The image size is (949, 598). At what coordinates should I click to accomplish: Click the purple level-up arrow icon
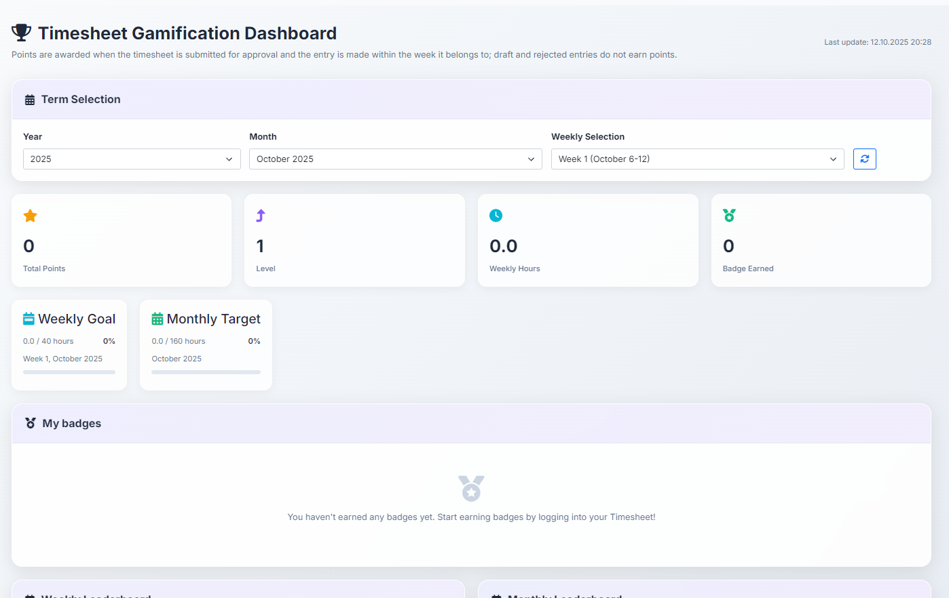(260, 216)
